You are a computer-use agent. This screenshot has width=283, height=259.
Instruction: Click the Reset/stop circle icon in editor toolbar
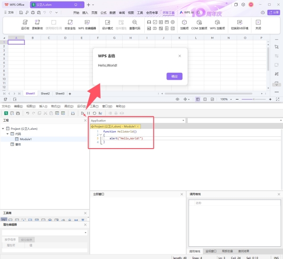click(x=94, y=113)
